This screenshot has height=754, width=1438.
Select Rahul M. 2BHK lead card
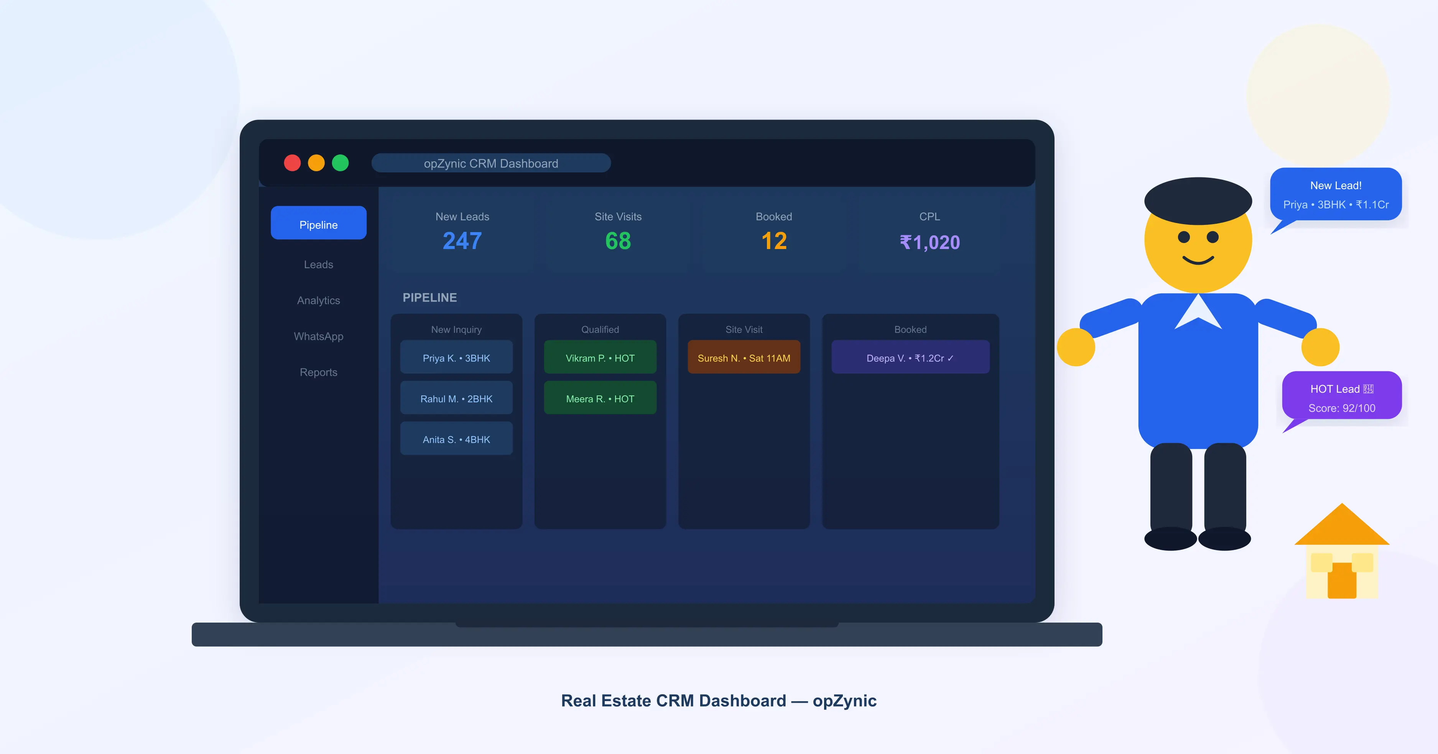pyautogui.click(x=456, y=398)
